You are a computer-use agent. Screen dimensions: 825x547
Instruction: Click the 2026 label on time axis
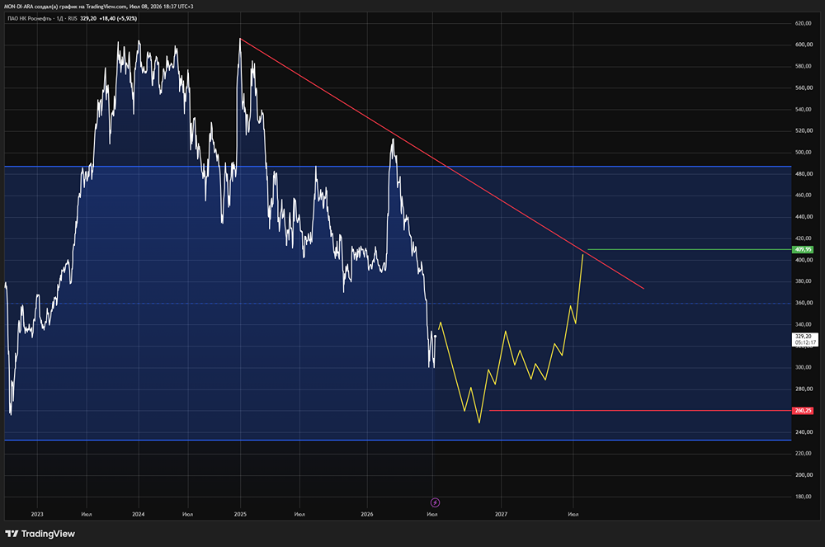click(367, 514)
